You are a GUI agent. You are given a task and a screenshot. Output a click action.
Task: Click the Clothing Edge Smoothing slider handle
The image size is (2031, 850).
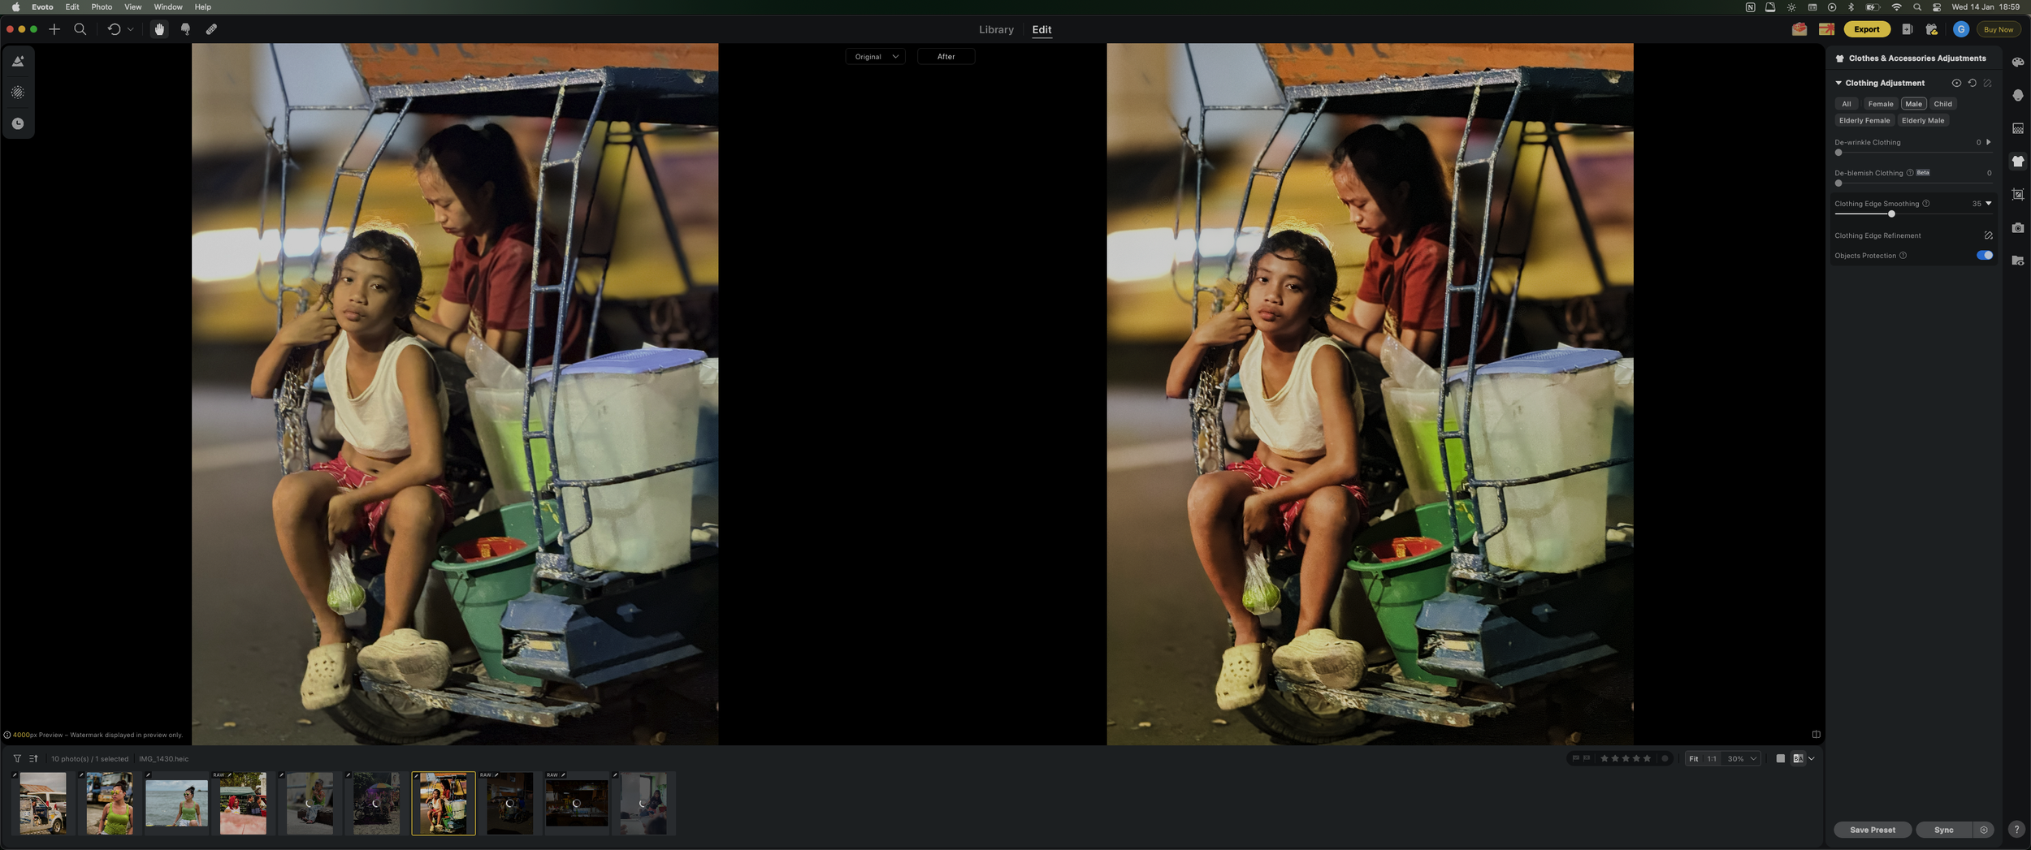(1891, 214)
